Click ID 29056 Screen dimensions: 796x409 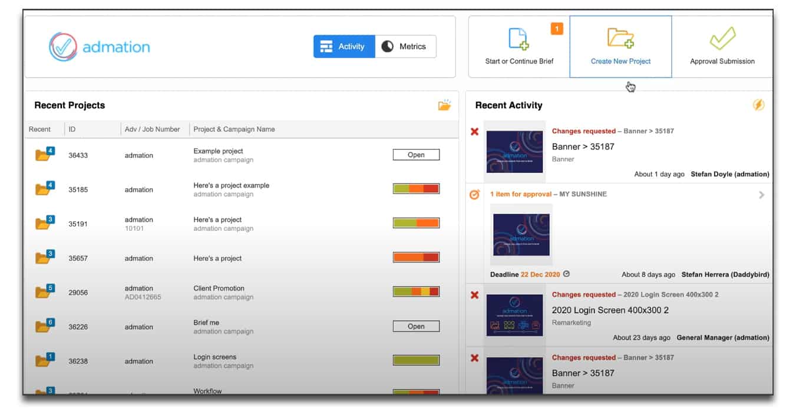78,292
